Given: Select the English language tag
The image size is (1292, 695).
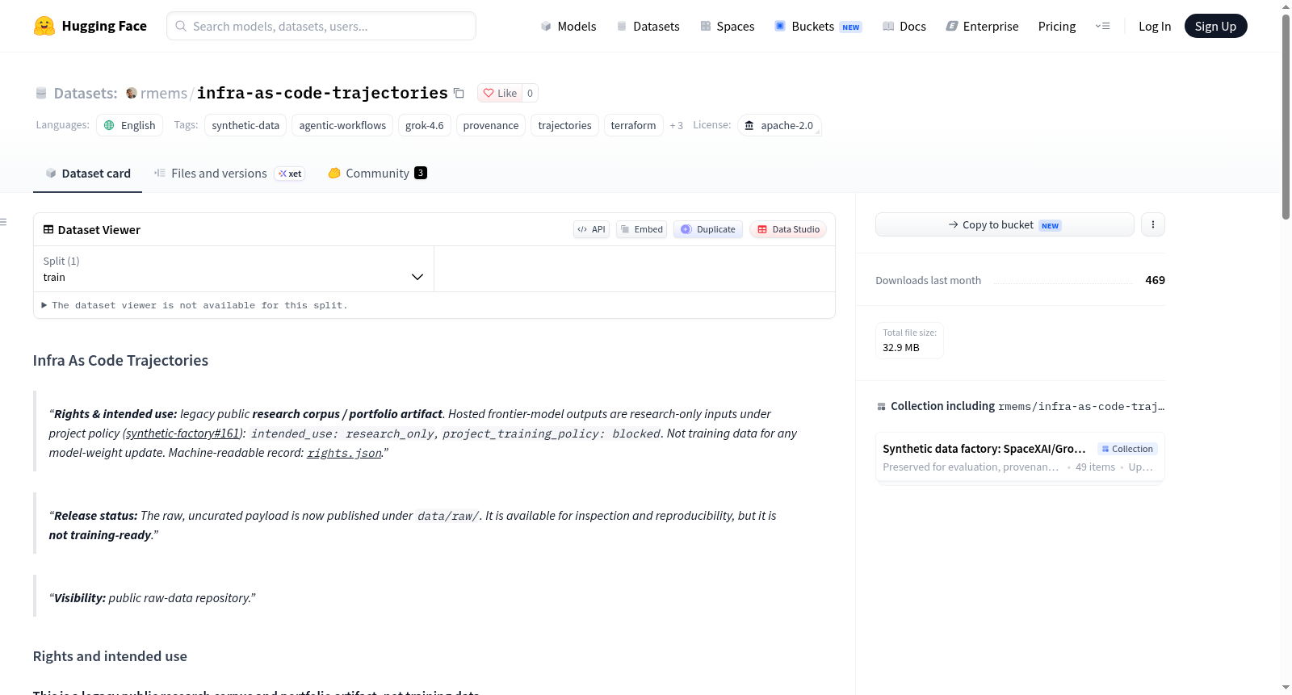Looking at the screenshot, I should [130, 125].
